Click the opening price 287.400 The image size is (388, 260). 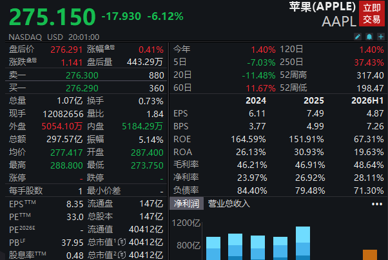147,153
